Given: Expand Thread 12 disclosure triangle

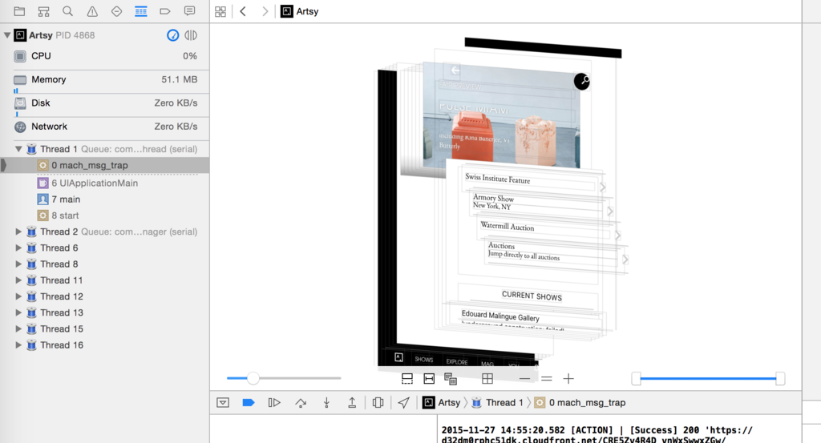Looking at the screenshot, I should point(18,296).
